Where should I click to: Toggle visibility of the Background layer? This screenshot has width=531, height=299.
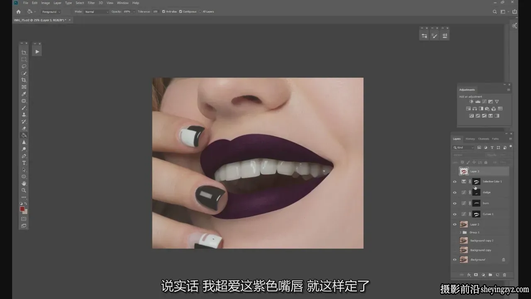pyautogui.click(x=455, y=260)
